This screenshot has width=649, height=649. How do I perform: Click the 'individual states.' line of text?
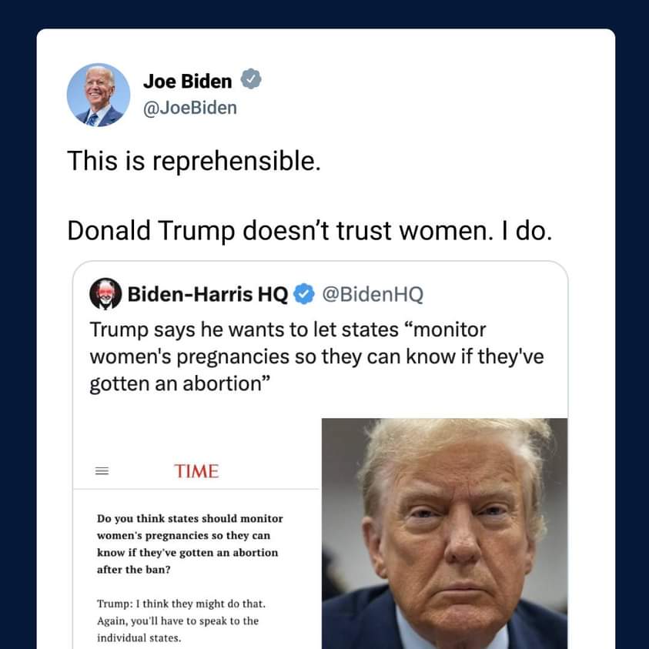[139, 637]
